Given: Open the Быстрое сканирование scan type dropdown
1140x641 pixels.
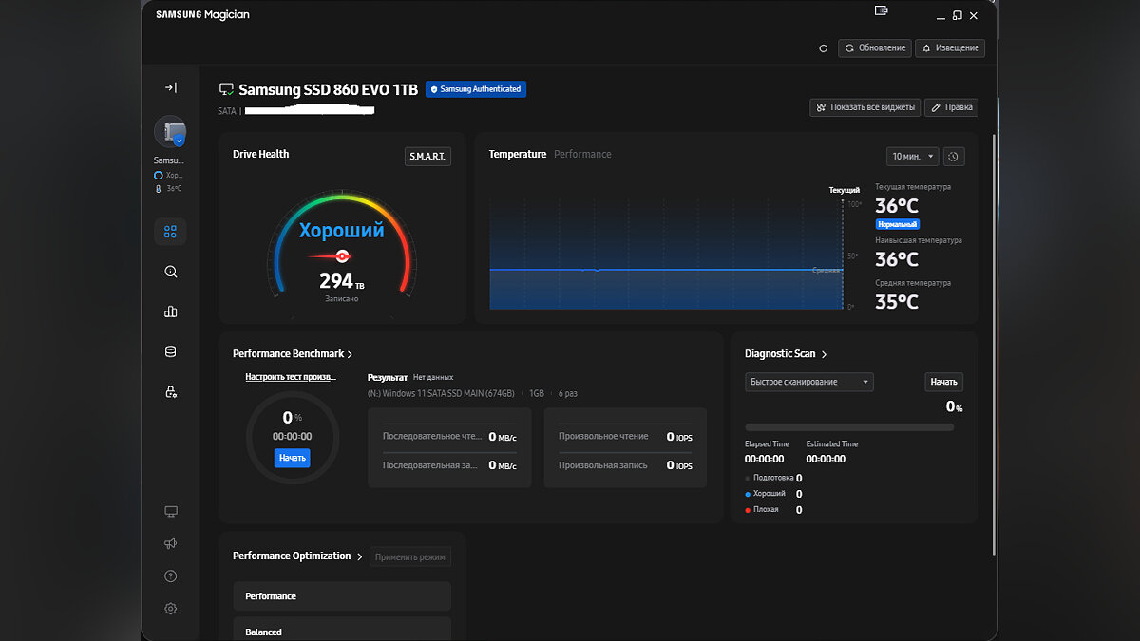Looking at the screenshot, I should pos(808,382).
